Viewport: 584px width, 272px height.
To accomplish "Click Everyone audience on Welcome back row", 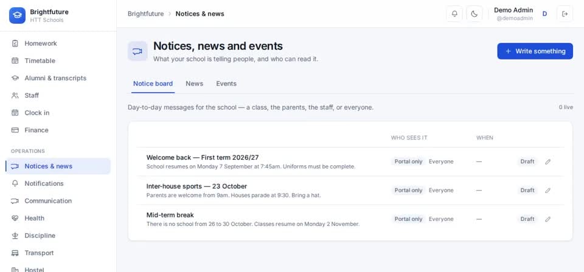I will tap(441, 161).
